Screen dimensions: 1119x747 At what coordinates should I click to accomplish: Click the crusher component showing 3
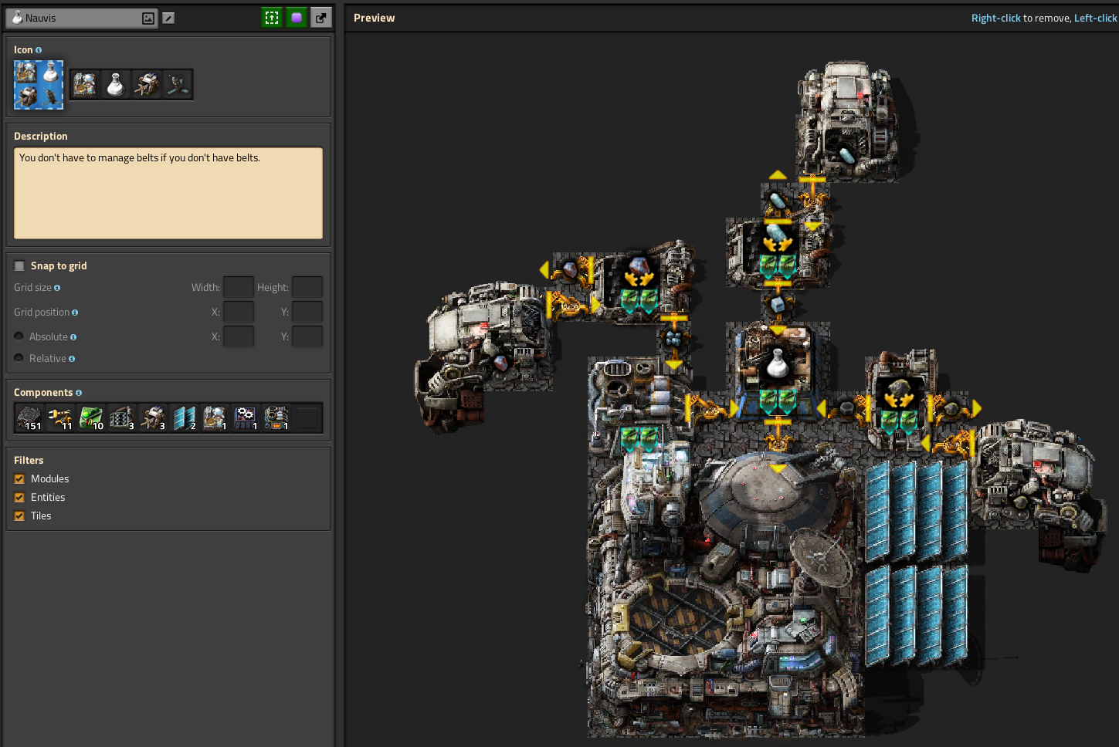(x=122, y=417)
